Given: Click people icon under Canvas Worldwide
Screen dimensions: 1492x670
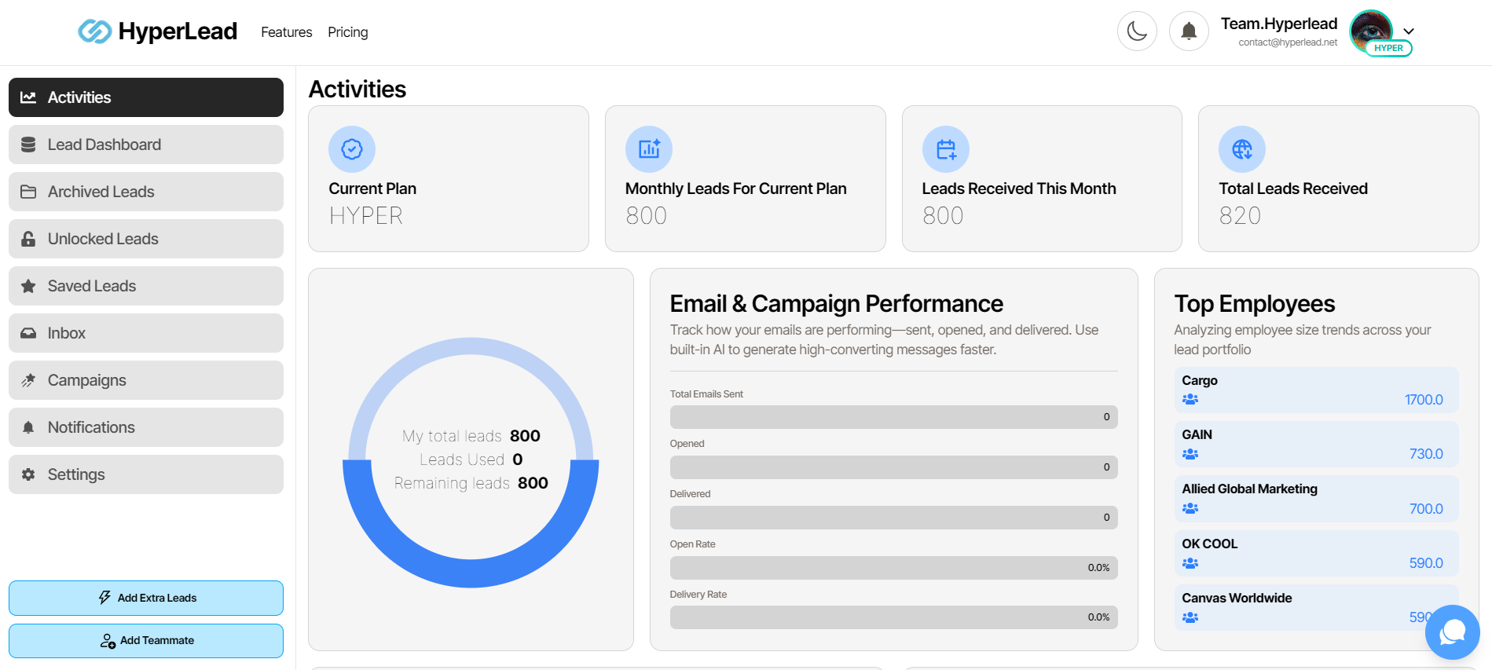Looking at the screenshot, I should pos(1190,617).
